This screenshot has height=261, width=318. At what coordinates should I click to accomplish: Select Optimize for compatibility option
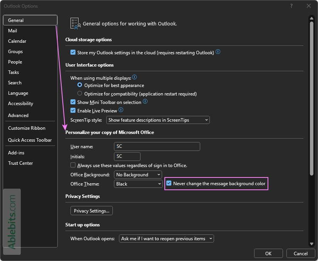click(x=80, y=93)
